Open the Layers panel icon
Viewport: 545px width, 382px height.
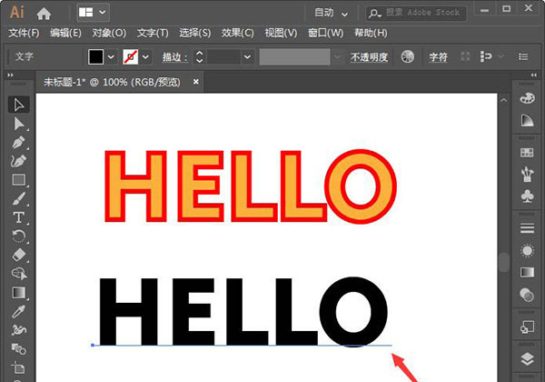(x=527, y=359)
